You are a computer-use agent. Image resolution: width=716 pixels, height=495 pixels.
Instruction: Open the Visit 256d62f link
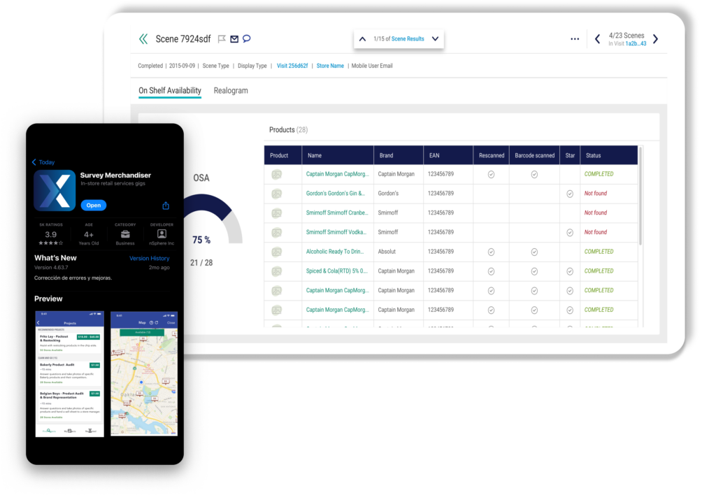pyautogui.click(x=292, y=66)
